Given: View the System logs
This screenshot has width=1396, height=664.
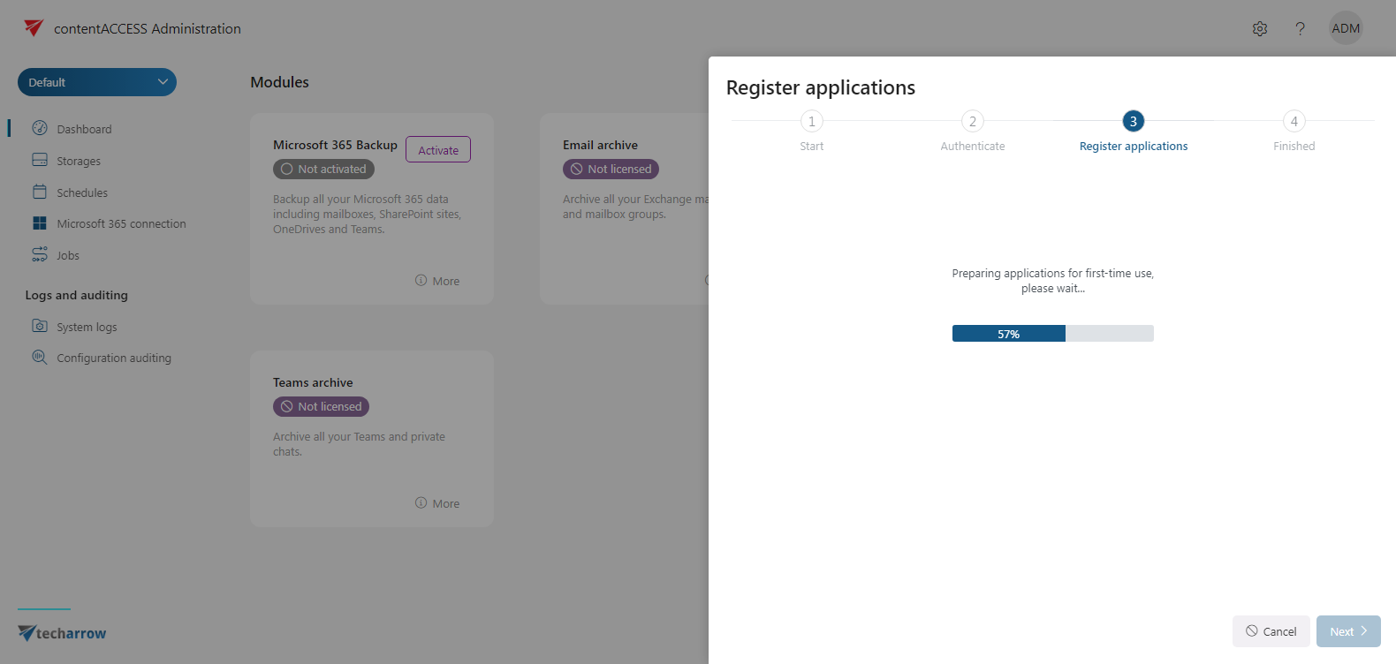Looking at the screenshot, I should (x=86, y=326).
